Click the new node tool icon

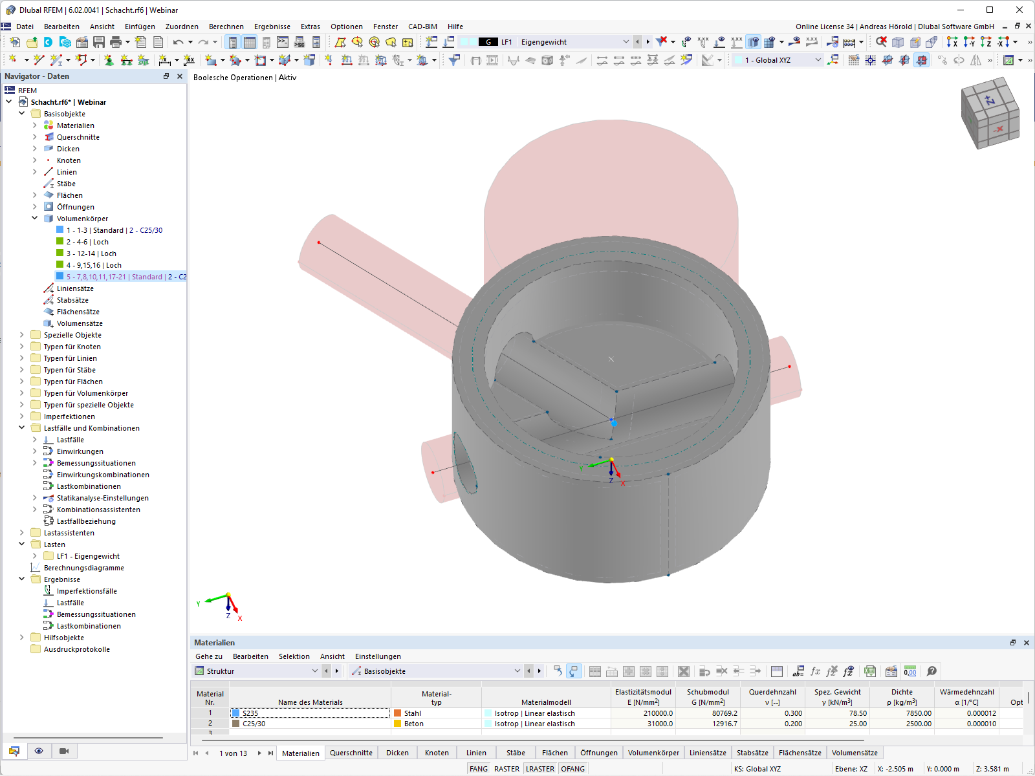coord(12,60)
